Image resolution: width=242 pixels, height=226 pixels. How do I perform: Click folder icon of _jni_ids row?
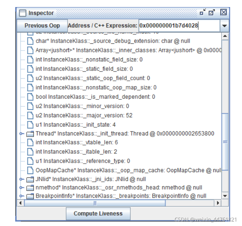[x=30, y=179]
